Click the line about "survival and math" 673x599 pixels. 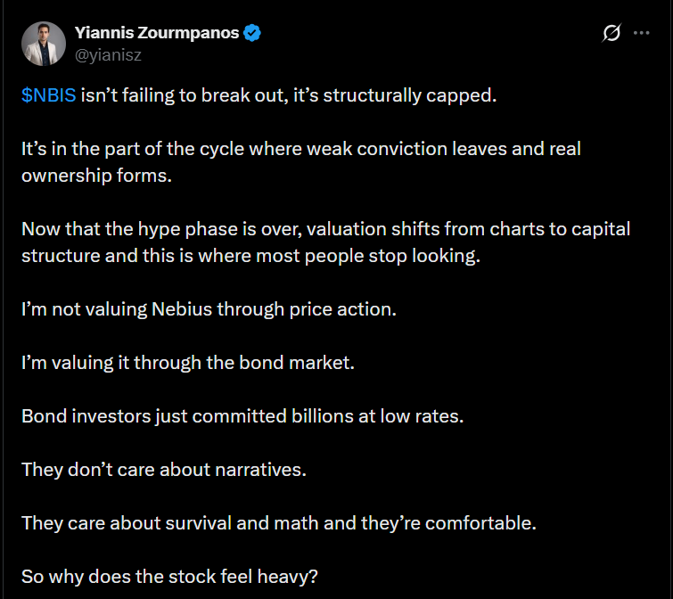[x=278, y=523]
